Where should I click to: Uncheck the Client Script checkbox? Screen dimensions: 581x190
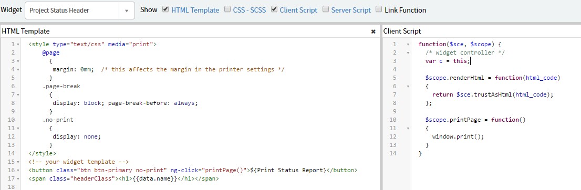point(274,9)
